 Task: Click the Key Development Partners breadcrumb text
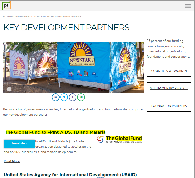[66, 17]
